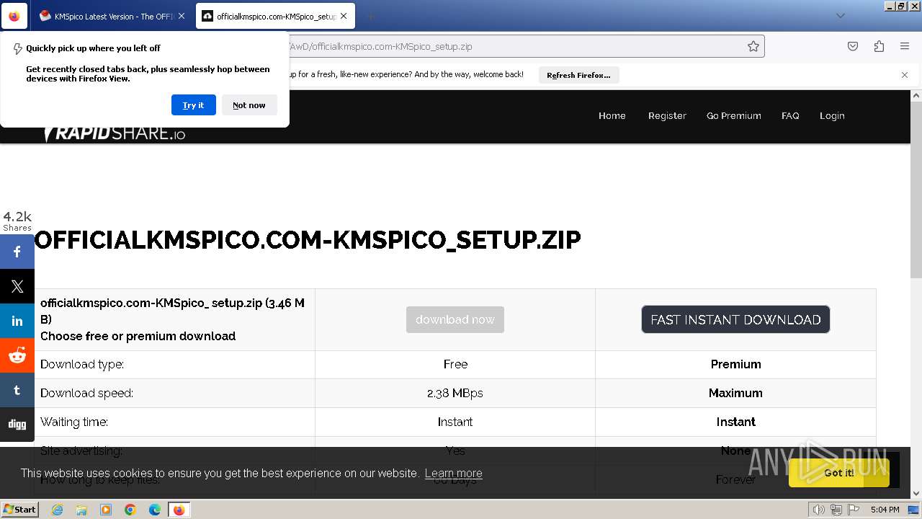Click the grey download now button
This screenshot has height=519, width=922.
pyautogui.click(x=455, y=319)
